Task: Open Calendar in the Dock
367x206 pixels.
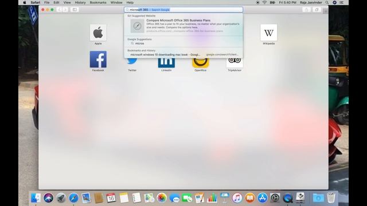Action: coord(111,198)
